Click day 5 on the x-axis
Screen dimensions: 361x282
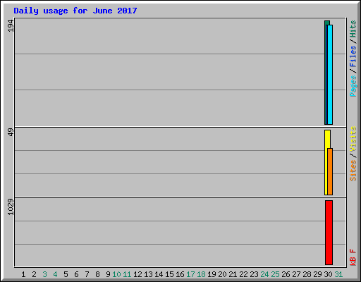tap(66, 274)
